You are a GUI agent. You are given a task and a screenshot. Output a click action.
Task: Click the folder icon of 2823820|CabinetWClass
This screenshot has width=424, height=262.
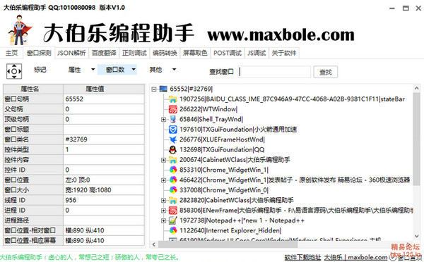(173, 200)
